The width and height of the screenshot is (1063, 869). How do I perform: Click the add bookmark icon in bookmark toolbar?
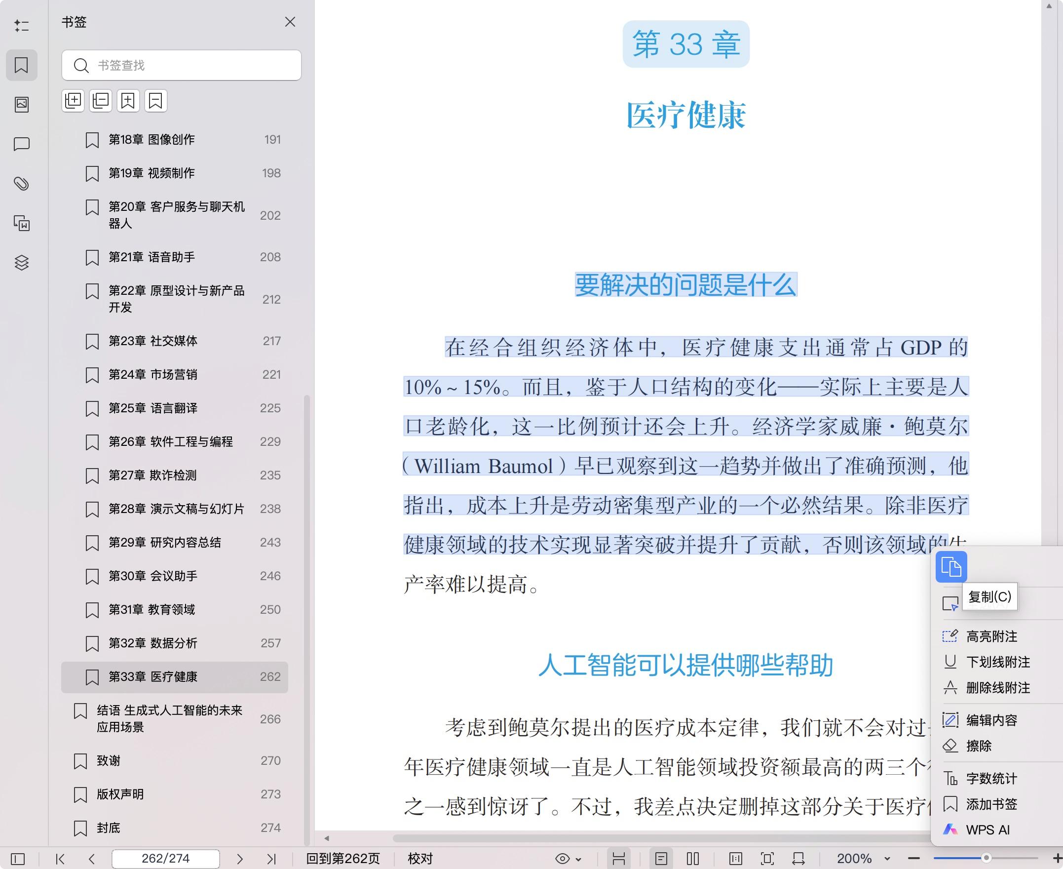click(x=128, y=101)
